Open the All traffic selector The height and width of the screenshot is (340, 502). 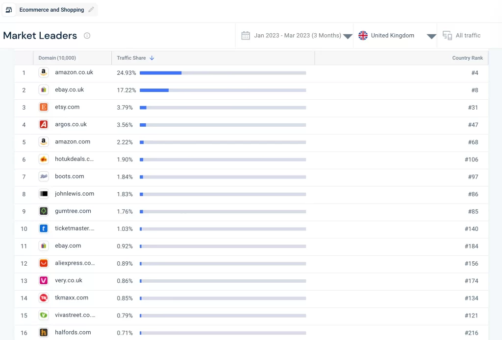(462, 36)
